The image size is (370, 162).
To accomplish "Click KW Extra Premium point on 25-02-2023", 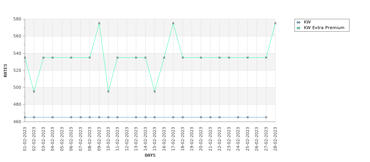I will click(247, 57).
